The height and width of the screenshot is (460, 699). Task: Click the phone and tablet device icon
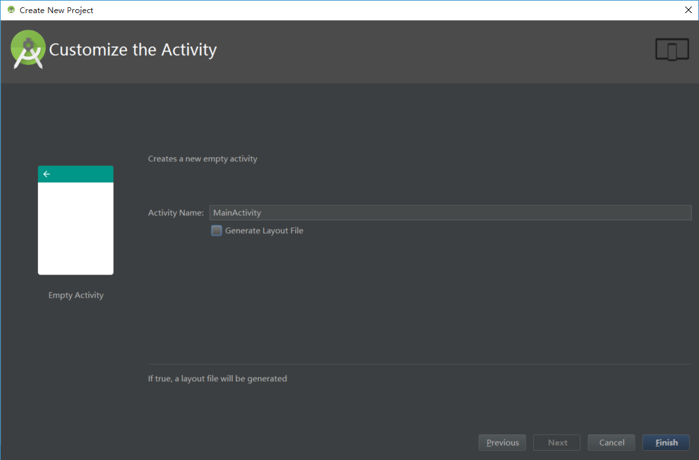pos(672,49)
